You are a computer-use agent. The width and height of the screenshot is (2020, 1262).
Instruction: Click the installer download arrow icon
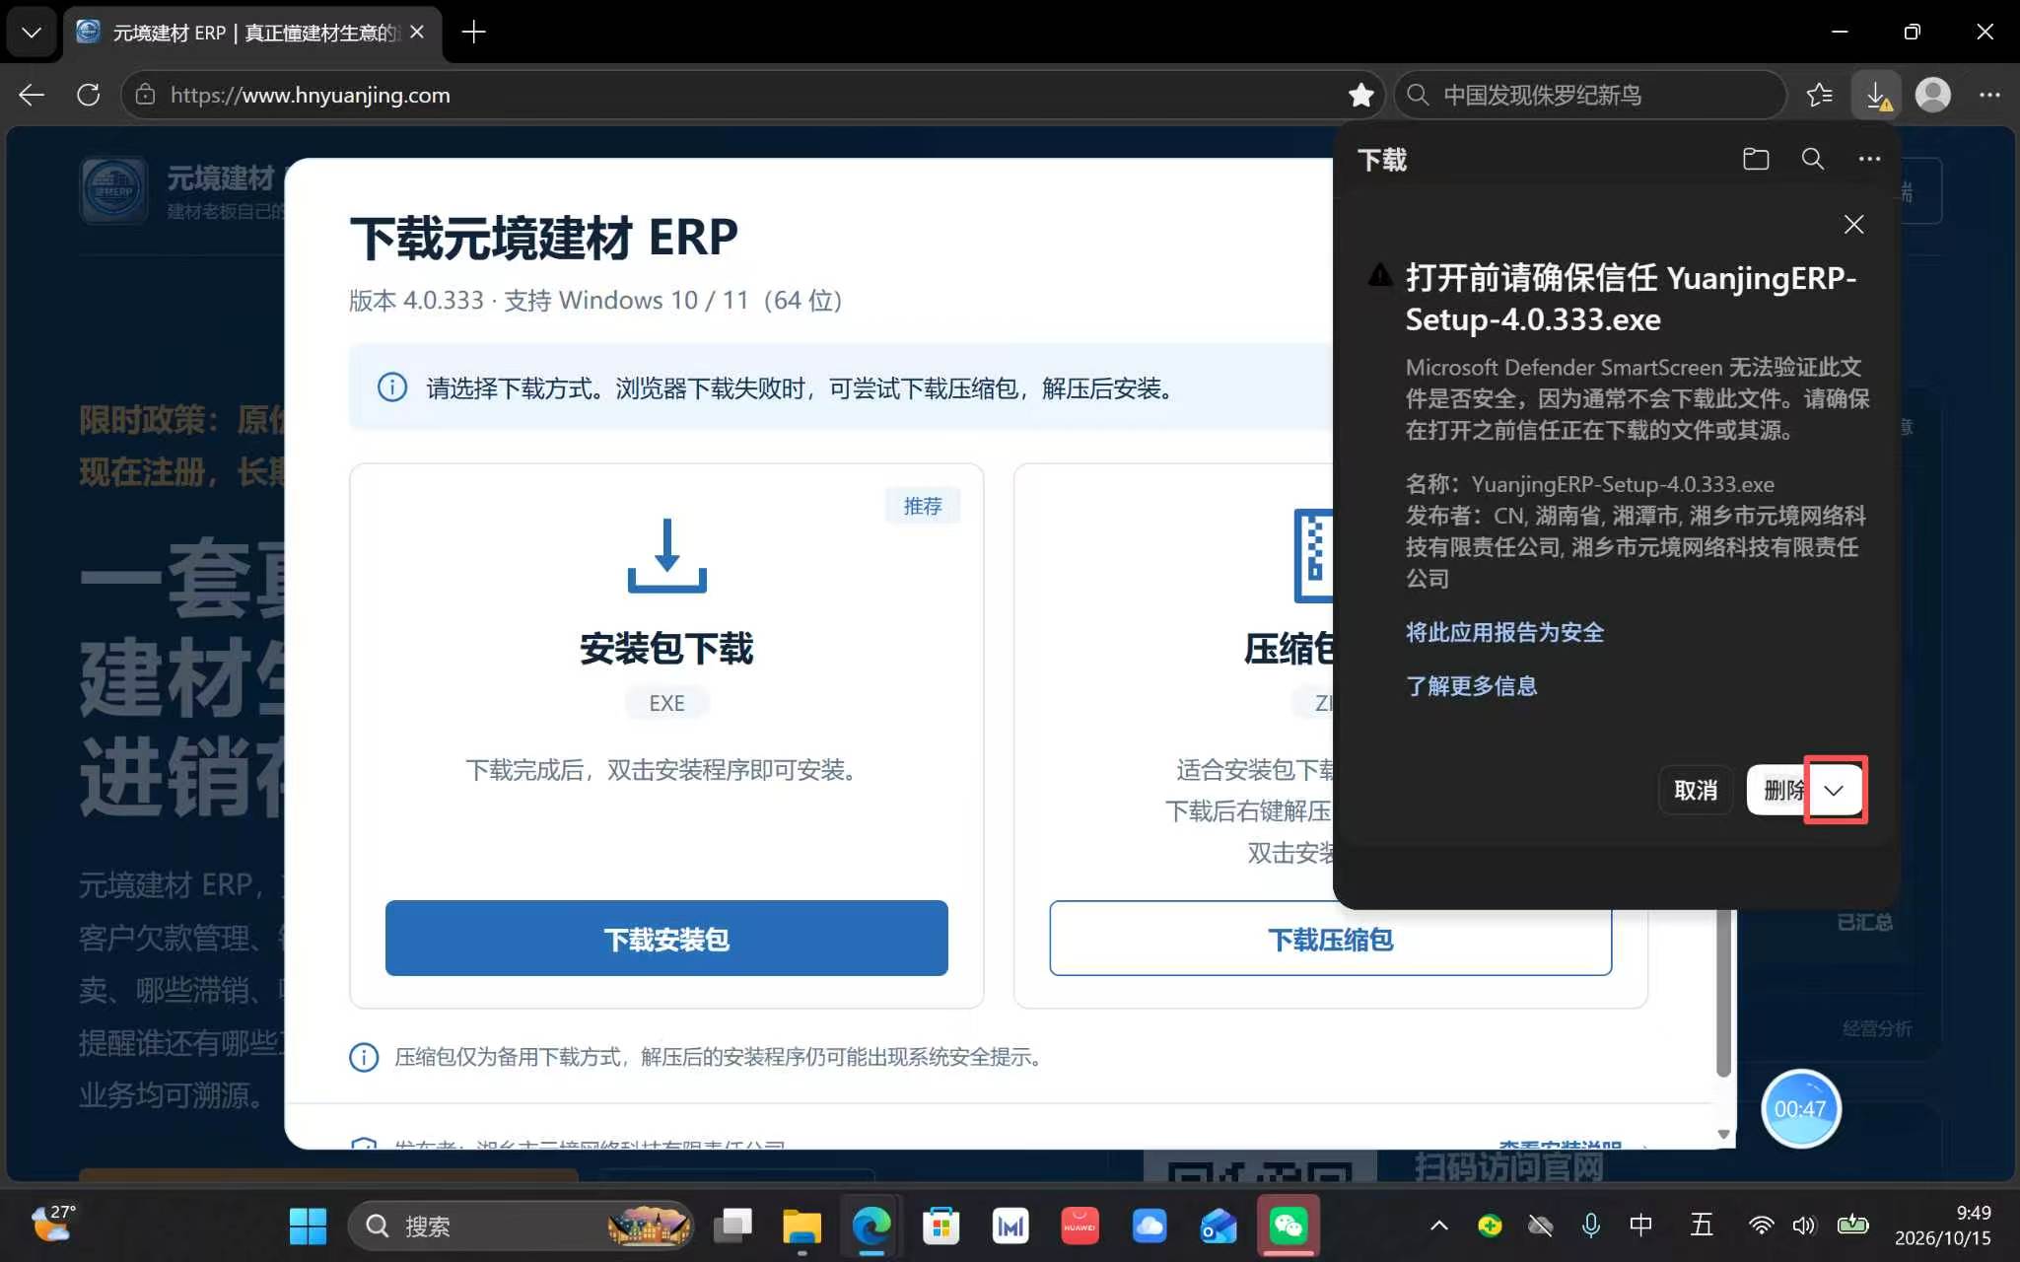click(x=666, y=555)
